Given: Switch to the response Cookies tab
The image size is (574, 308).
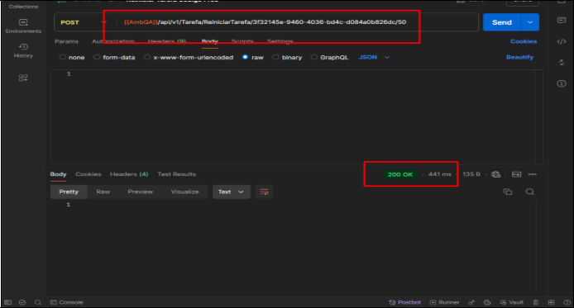Looking at the screenshot, I should tap(88, 174).
